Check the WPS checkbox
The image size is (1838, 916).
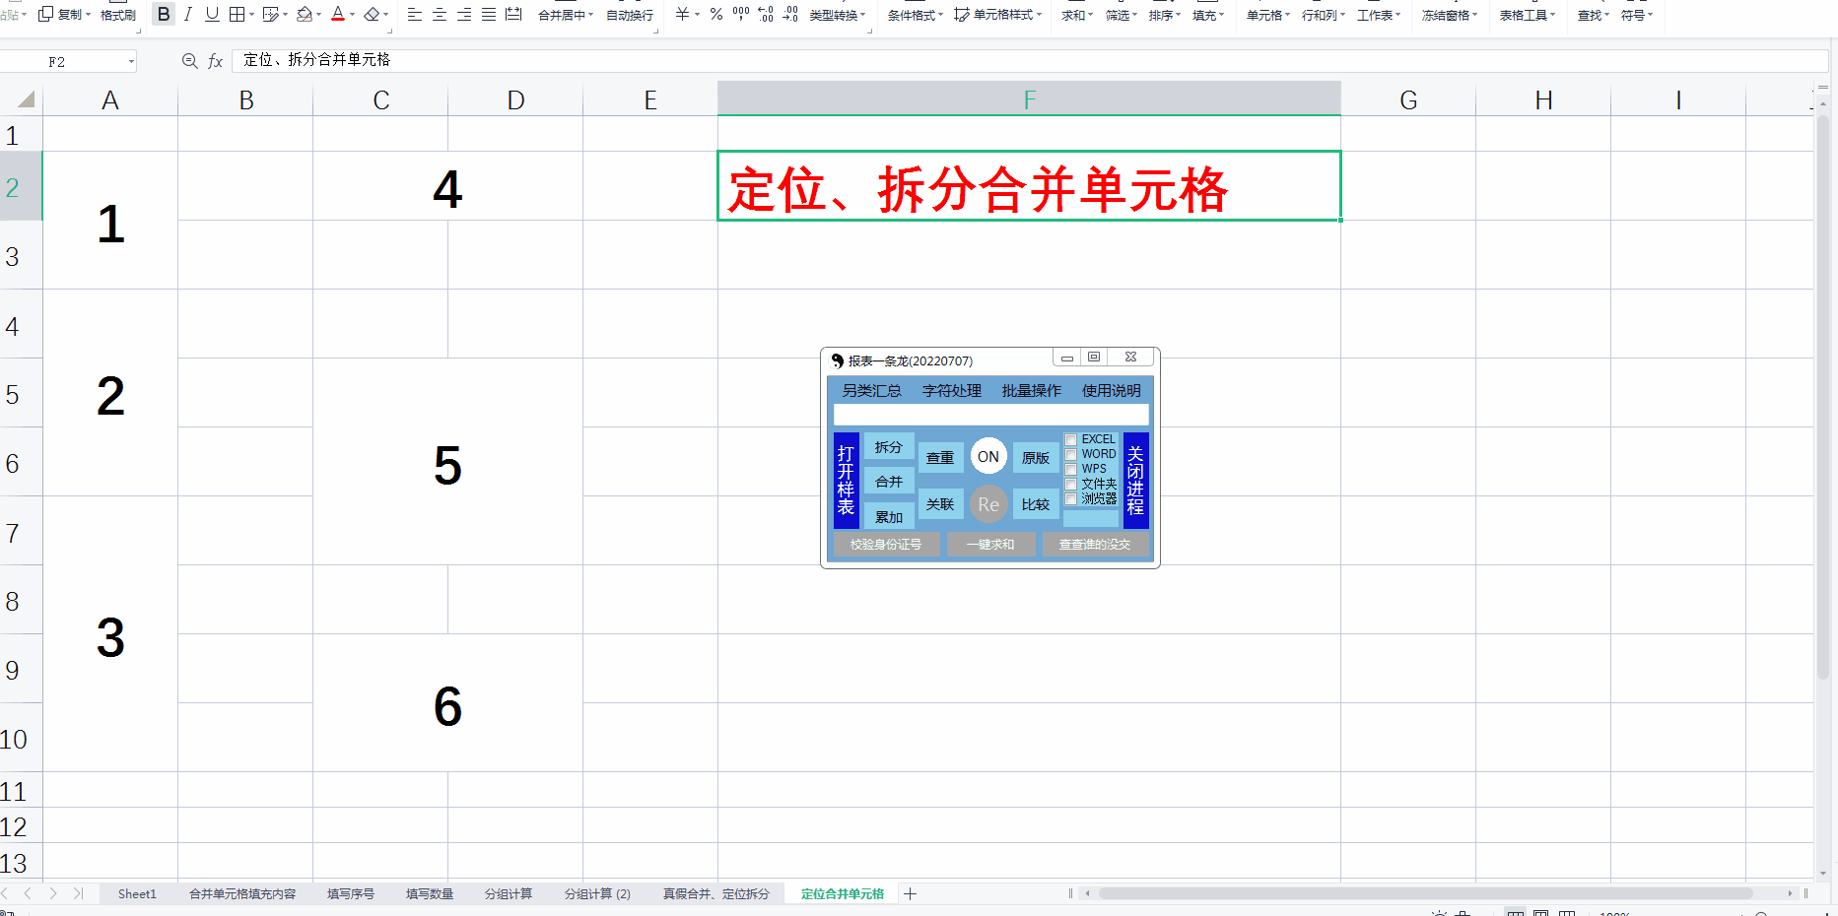point(1071,469)
